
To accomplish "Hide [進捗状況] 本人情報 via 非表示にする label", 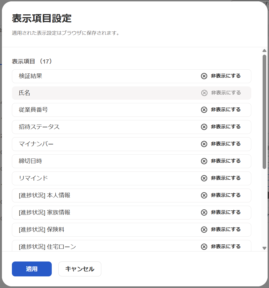I will (226, 195).
